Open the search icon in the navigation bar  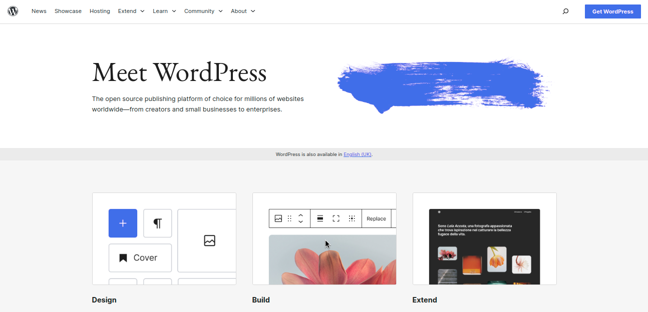pyautogui.click(x=565, y=11)
